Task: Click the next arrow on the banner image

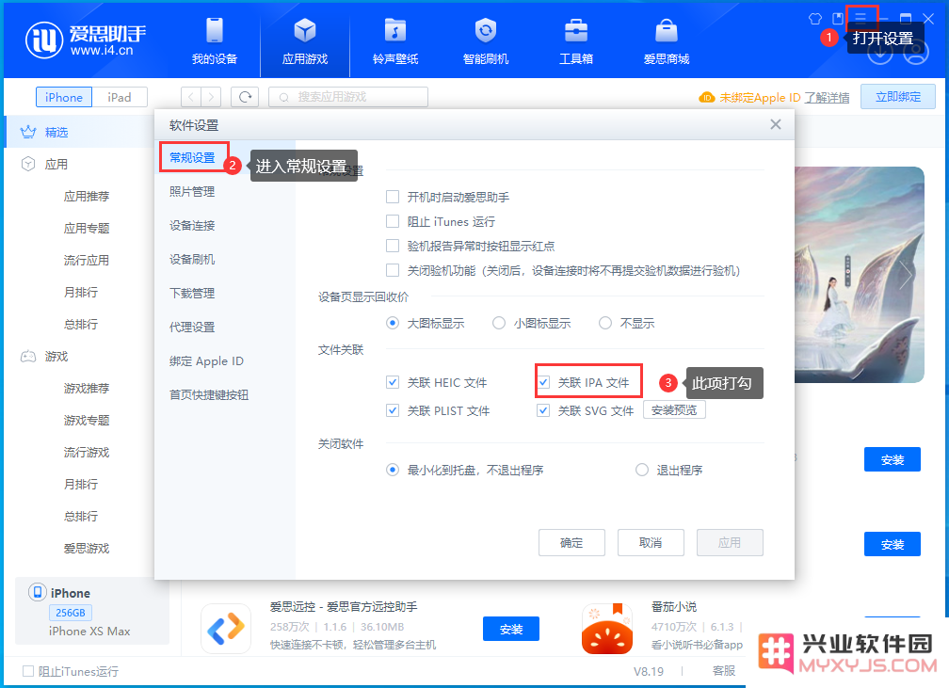Action: coord(905,276)
